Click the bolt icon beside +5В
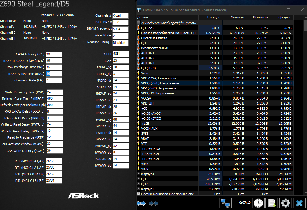 click(139, 108)
